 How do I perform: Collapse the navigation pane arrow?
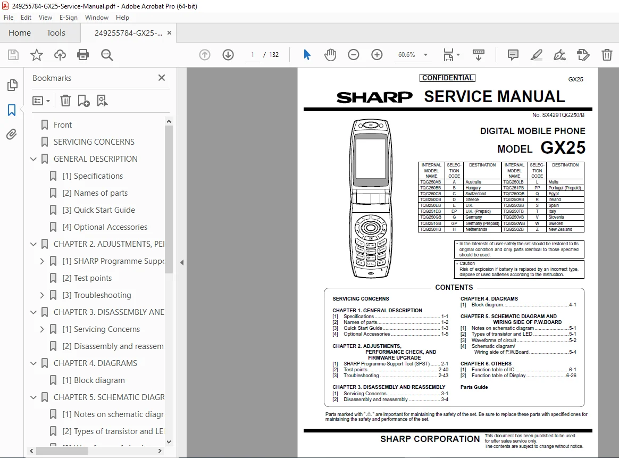coord(181,263)
